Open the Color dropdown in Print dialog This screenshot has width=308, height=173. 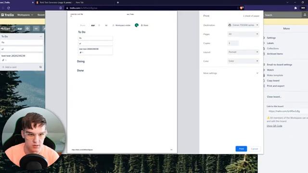[243, 61]
